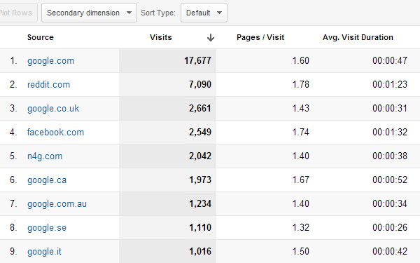Click the 1.78 pages per visit cell

point(300,85)
